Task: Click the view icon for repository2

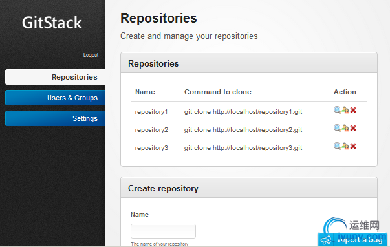Action: [337, 128]
